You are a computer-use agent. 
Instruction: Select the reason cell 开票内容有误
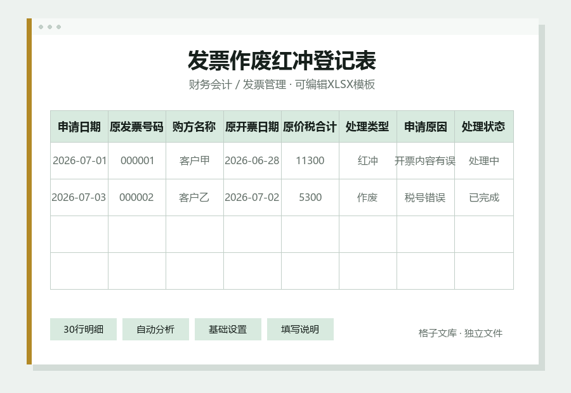click(426, 160)
